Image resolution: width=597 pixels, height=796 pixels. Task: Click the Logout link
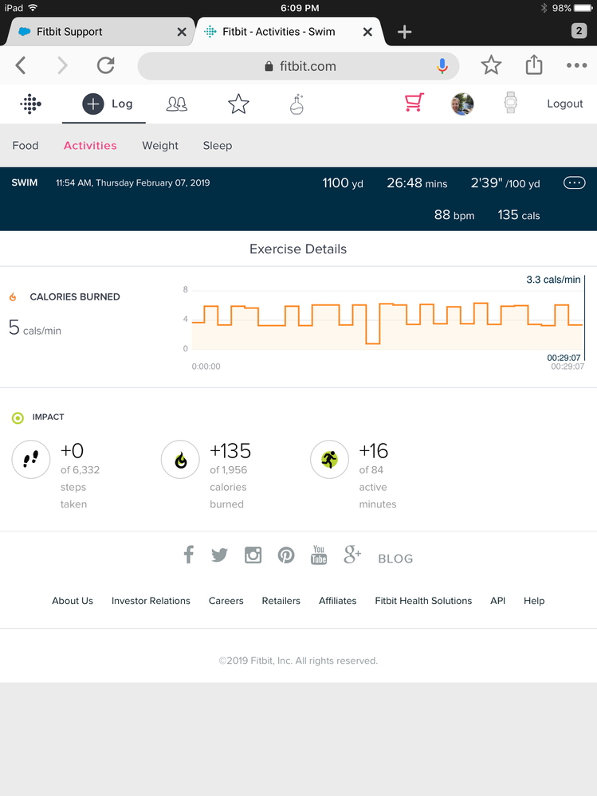tap(565, 104)
